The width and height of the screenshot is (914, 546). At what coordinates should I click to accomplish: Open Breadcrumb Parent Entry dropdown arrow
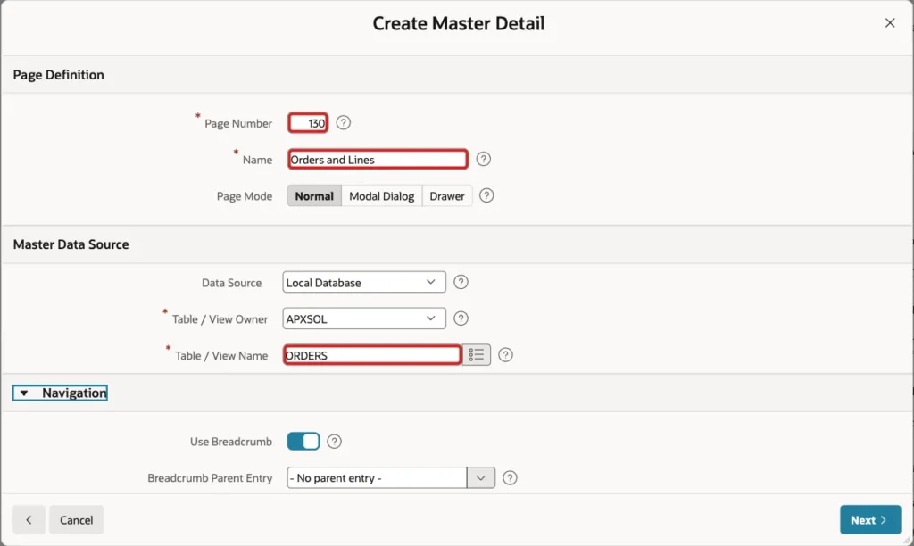click(481, 478)
